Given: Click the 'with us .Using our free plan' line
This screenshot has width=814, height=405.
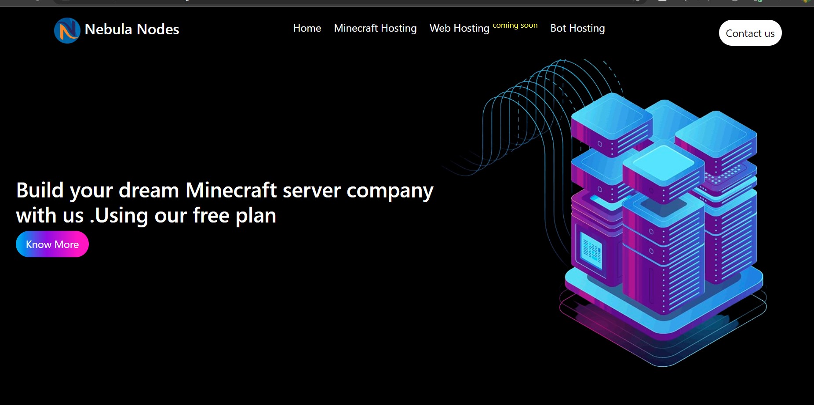Looking at the screenshot, I should coord(146,215).
